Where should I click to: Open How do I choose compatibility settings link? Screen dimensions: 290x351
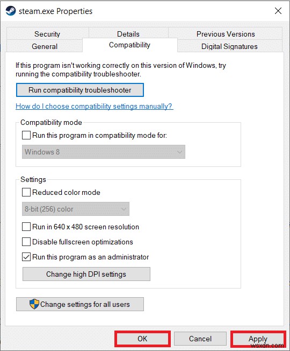(95, 106)
